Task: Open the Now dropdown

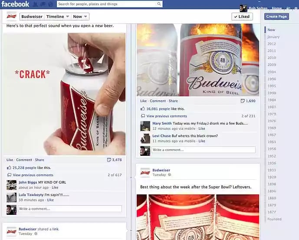Action: point(80,16)
